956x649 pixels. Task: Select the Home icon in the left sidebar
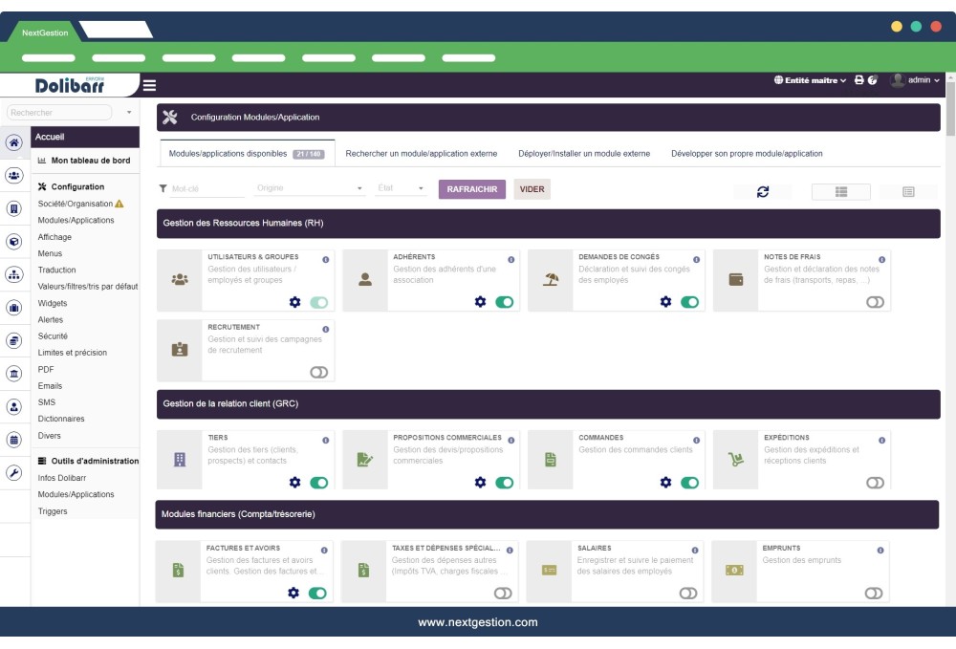click(13, 141)
